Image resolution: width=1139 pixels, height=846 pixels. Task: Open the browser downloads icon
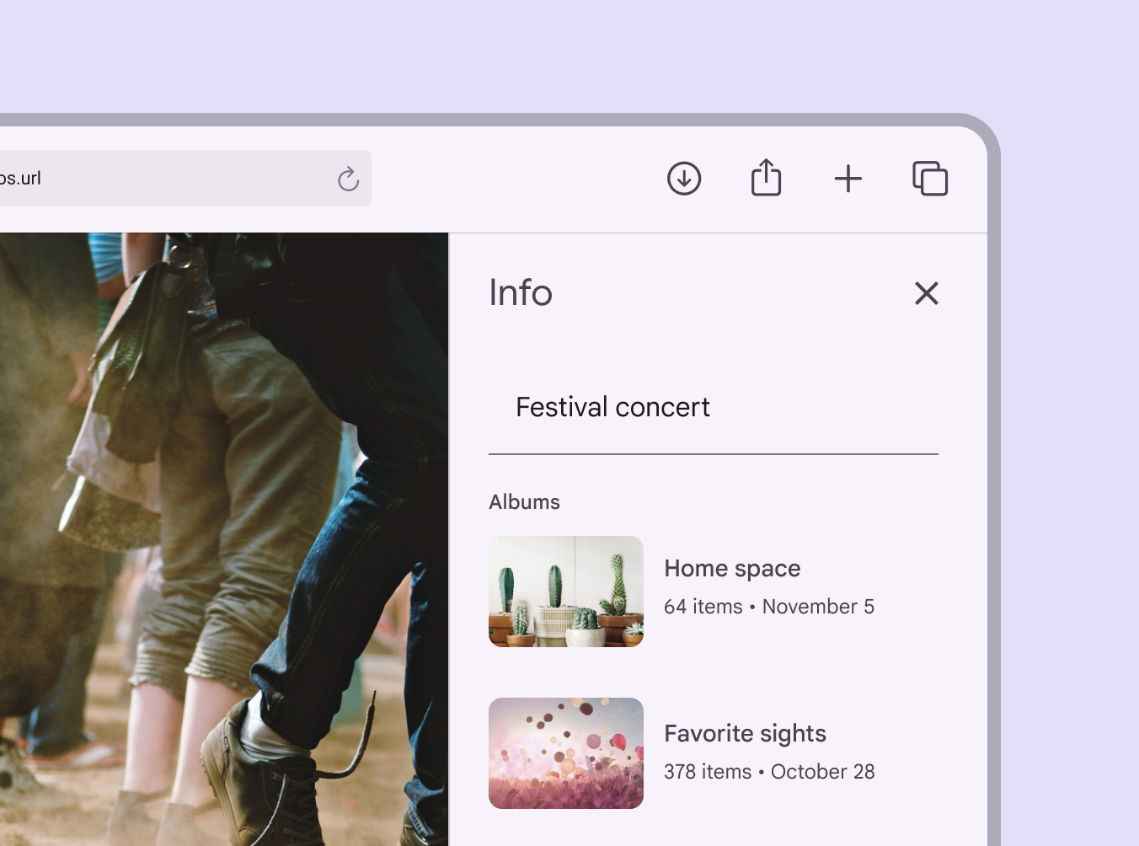click(684, 179)
